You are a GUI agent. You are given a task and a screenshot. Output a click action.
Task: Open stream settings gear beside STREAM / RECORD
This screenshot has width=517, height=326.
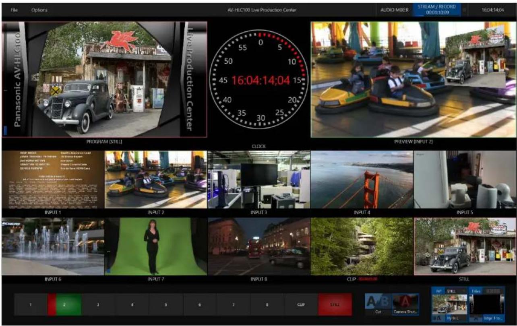[465, 10]
